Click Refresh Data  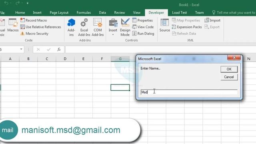tap(184, 34)
